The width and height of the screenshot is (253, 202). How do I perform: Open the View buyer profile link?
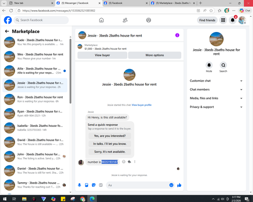pos(142,105)
